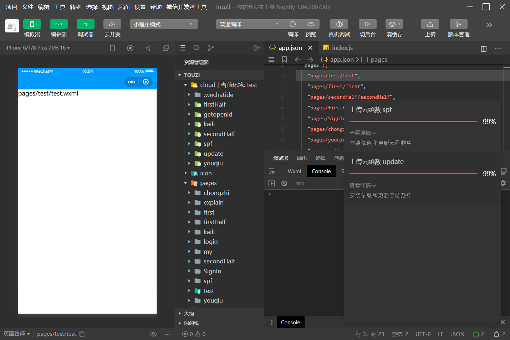Open device model dropdown iPhone 6/7/8 Plus
Viewport: 510px width, 340px height.
(x=37, y=48)
